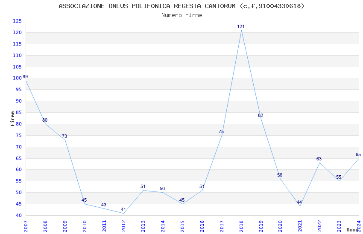Image resolution: width=363 pixels, height=234 pixels.
Task: Click the data label '45' for 2010
Action: [84, 200]
